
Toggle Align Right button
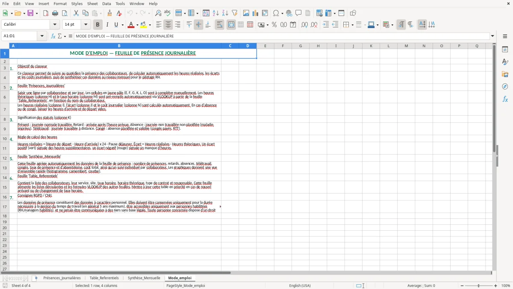(x=177, y=25)
